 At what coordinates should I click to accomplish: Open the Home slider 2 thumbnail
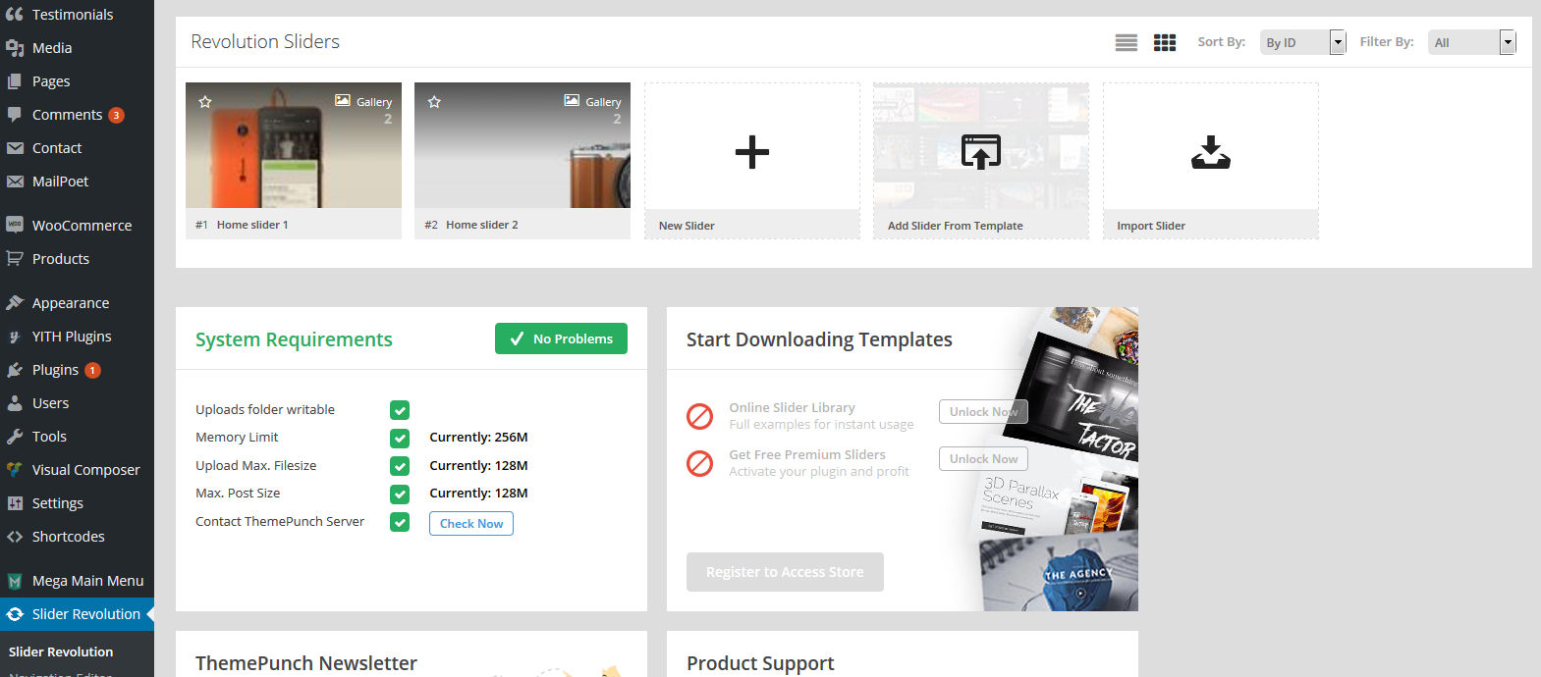(523, 145)
